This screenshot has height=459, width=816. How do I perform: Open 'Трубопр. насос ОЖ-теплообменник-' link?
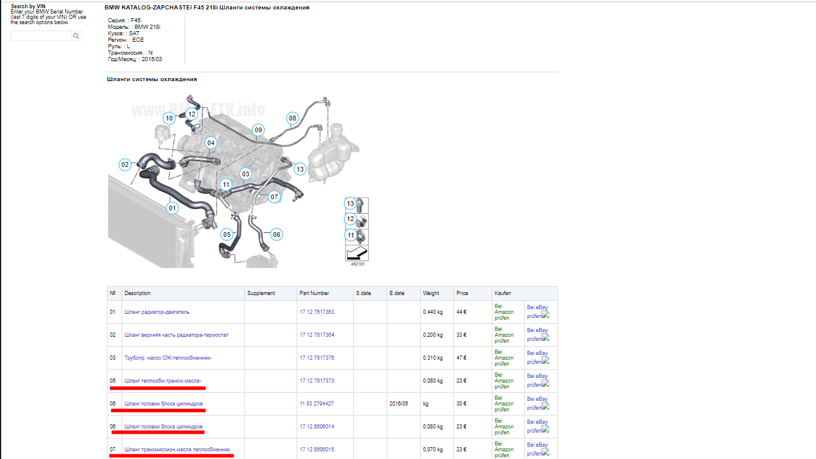[x=168, y=358]
